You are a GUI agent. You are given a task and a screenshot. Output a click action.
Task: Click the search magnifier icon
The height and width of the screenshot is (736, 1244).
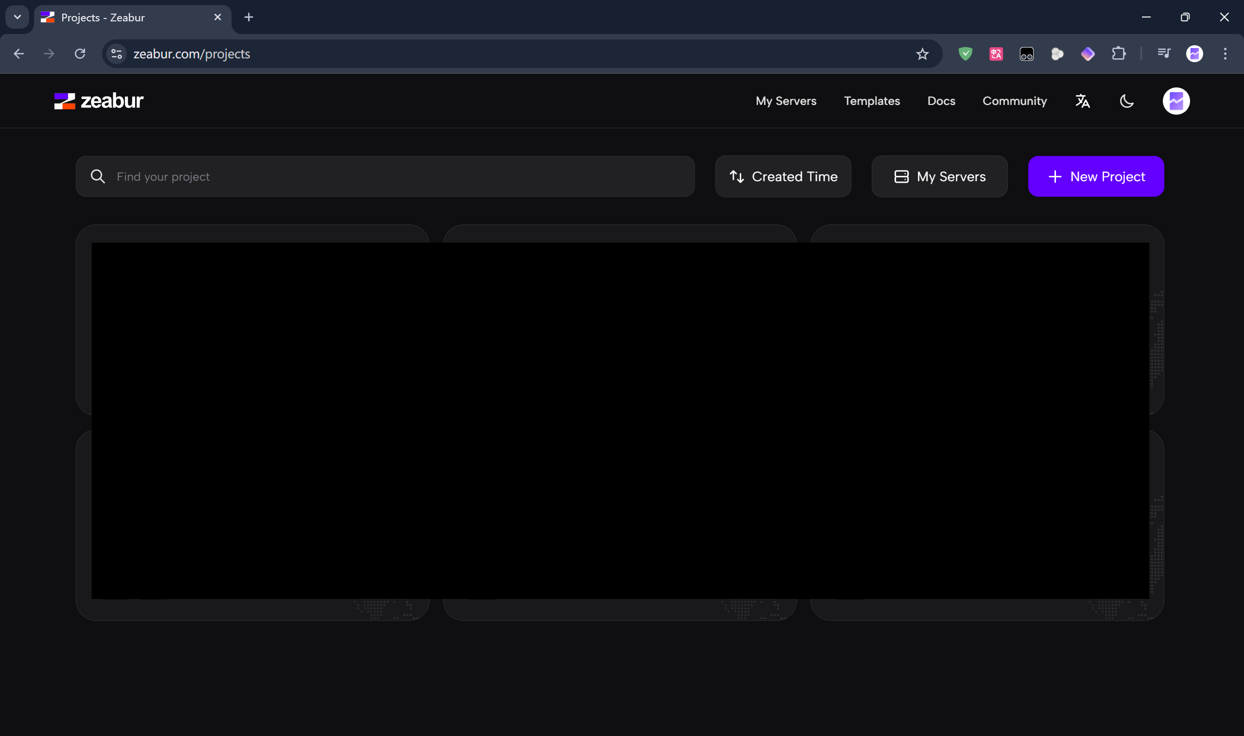[x=98, y=176]
